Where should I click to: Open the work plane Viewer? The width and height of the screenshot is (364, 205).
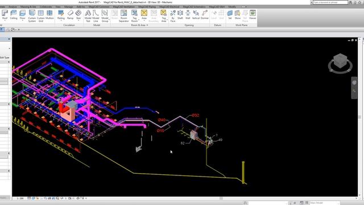pyautogui.click(x=253, y=14)
